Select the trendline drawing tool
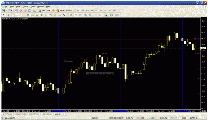The image size is (208, 120). coord(23,15)
